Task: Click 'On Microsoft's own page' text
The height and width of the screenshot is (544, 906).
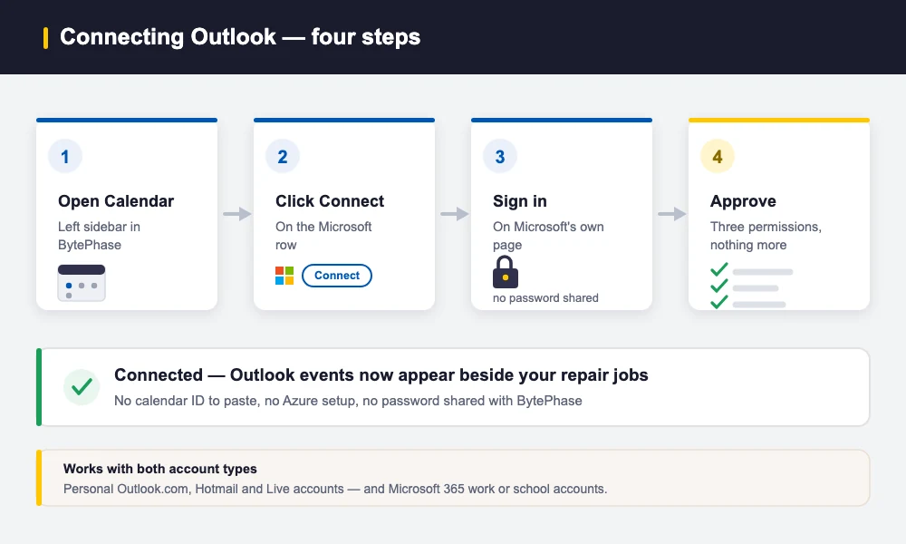Action: click(x=548, y=236)
